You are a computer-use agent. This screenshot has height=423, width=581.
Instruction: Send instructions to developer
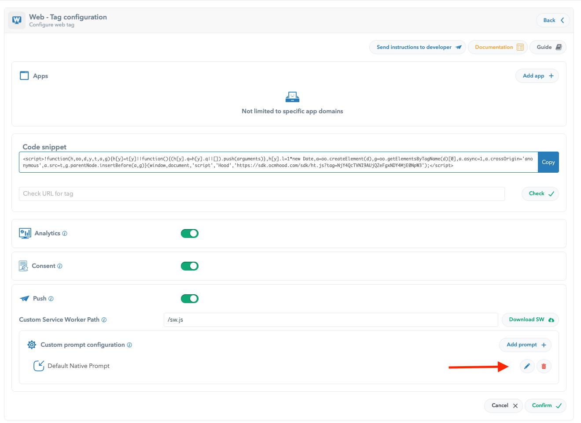(418, 47)
